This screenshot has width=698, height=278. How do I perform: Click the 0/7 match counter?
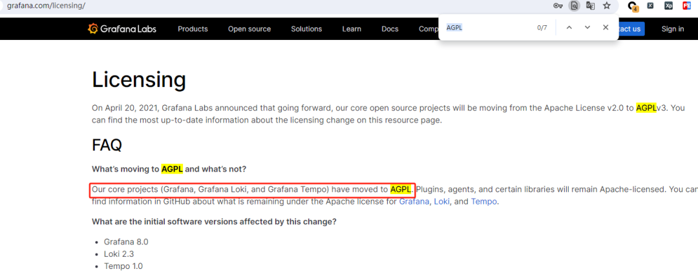(x=542, y=28)
